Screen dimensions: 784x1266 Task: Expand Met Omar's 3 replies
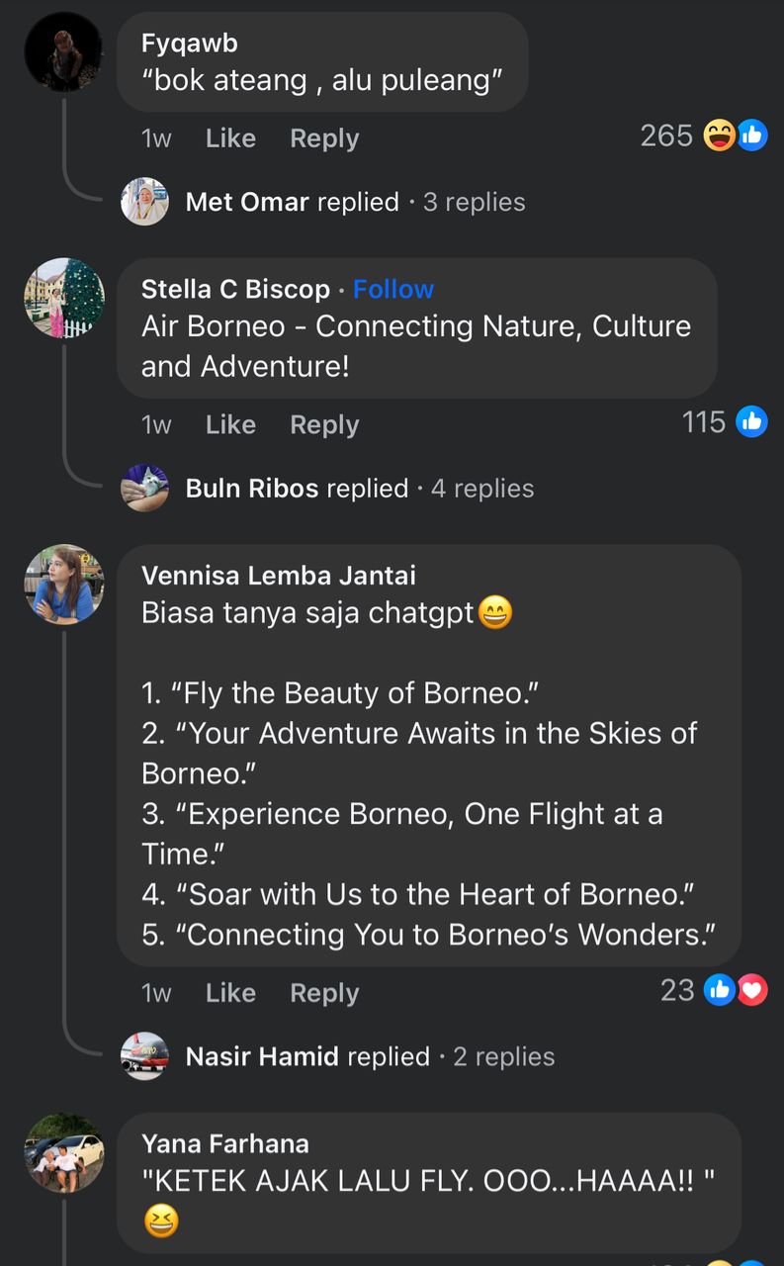(x=474, y=202)
